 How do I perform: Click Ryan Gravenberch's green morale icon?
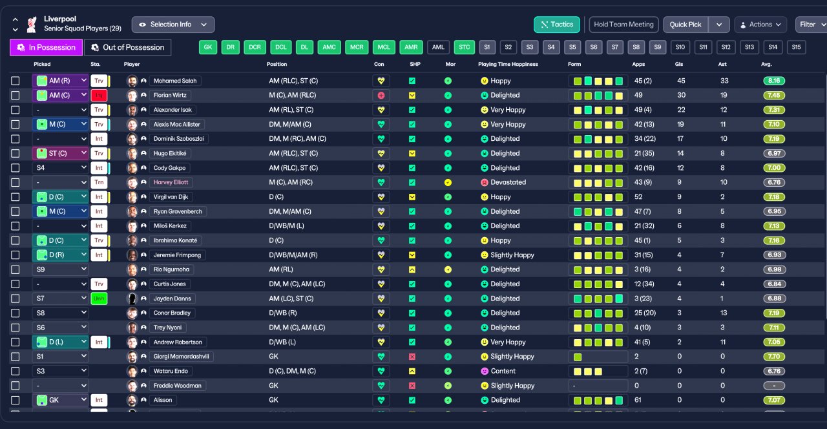(x=448, y=211)
